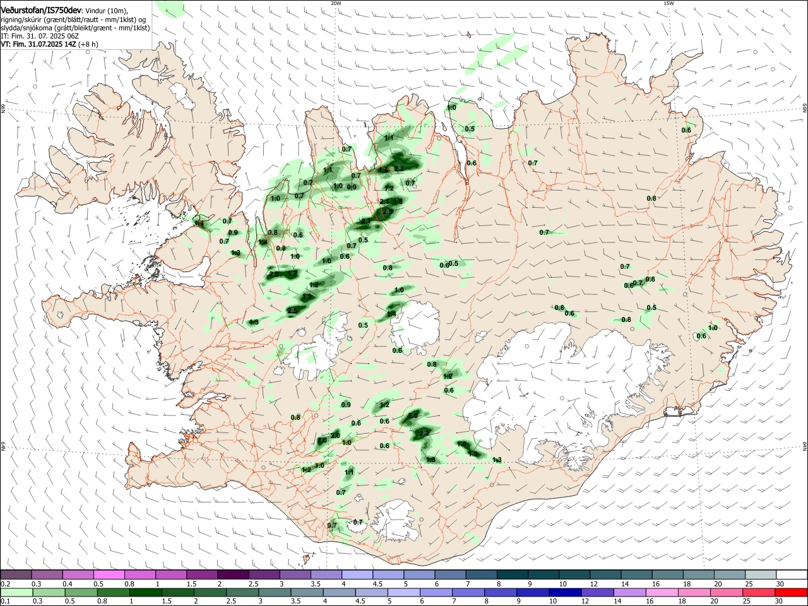Click the 10 label in the bottom legend row
Image resolution: width=808 pixels, height=606 pixels.
553,601
